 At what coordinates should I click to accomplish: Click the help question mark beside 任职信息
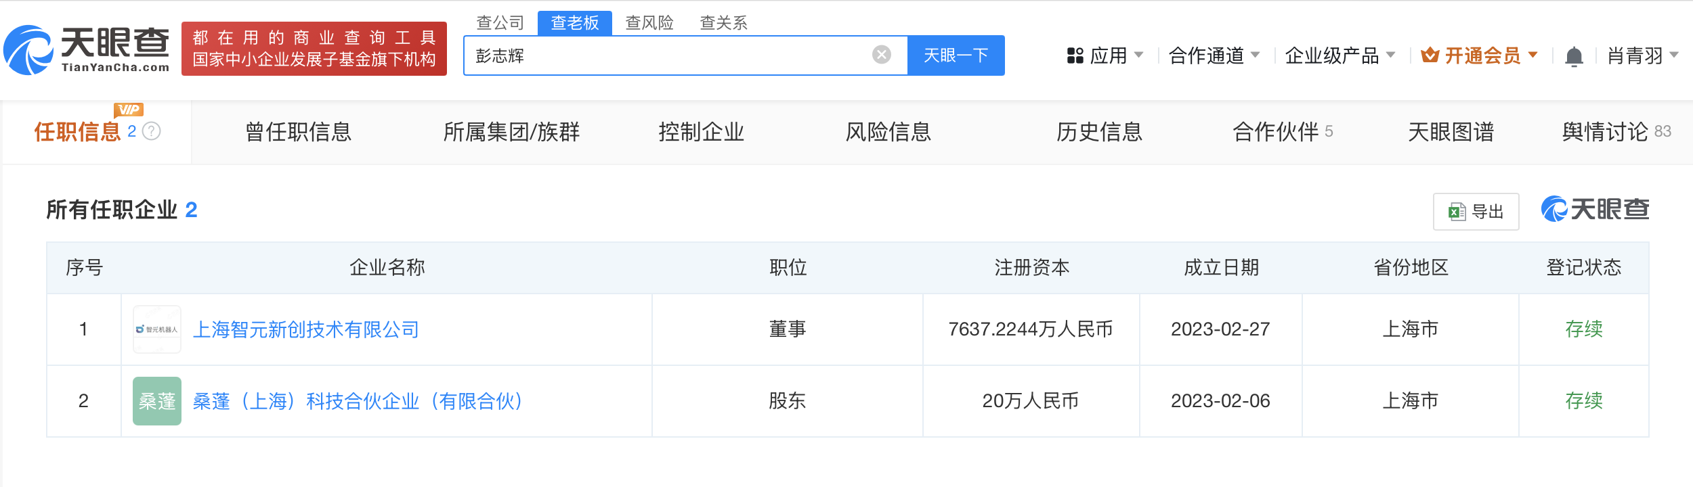click(x=152, y=131)
